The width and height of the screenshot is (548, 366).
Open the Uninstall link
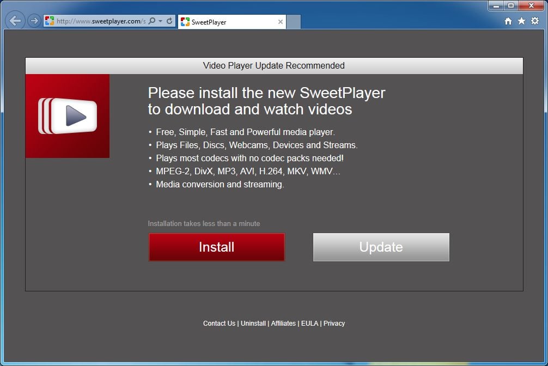(253, 324)
